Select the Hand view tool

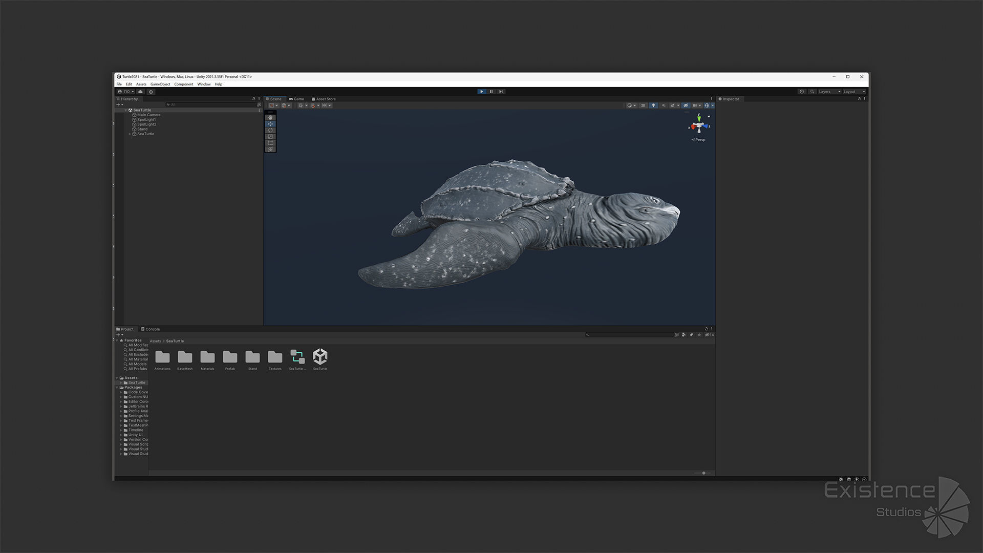(270, 118)
